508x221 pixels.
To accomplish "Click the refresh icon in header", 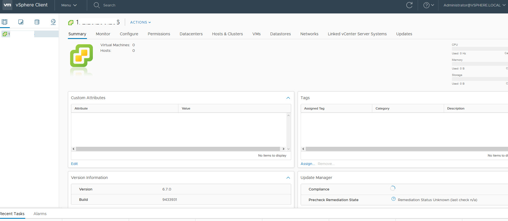I will click(409, 5).
